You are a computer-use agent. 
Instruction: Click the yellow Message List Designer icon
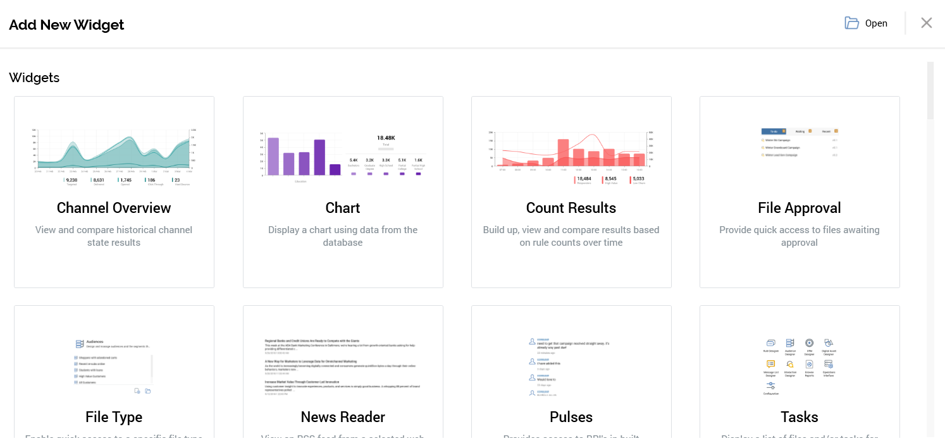tap(770, 364)
